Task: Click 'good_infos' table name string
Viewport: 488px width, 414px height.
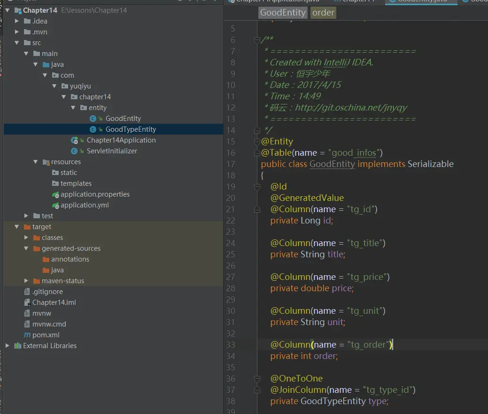Action: pos(355,153)
